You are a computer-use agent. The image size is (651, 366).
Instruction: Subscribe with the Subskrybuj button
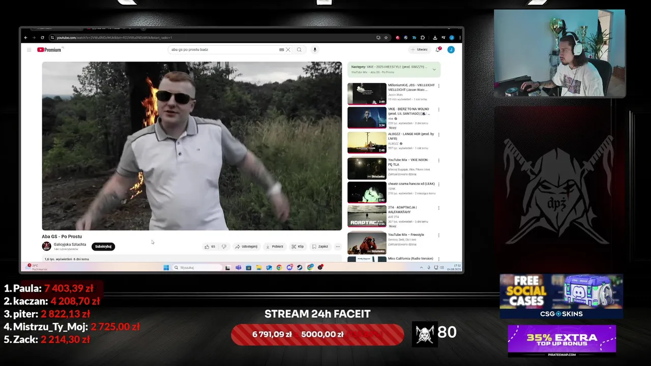[103, 247]
